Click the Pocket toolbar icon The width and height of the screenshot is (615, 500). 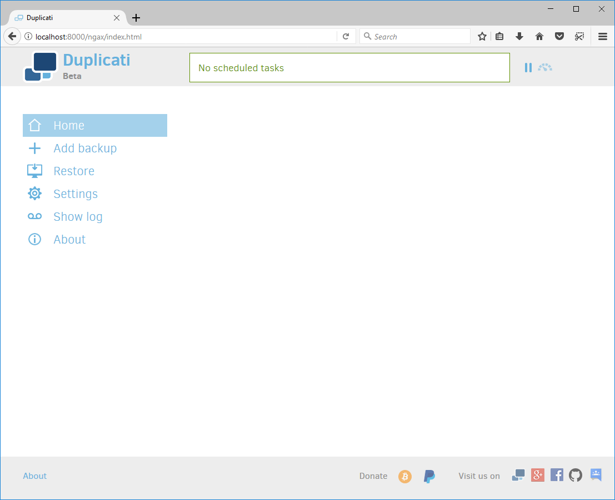tap(559, 37)
